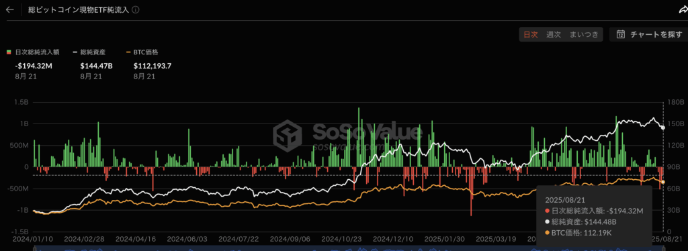Toggle 総純資産 legend series

click(x=89, y=52)
